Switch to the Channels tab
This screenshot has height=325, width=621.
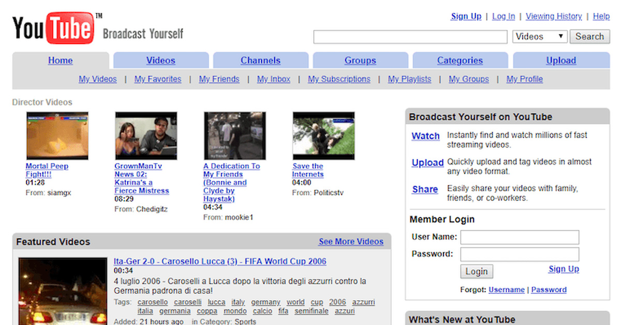point(260,61)
